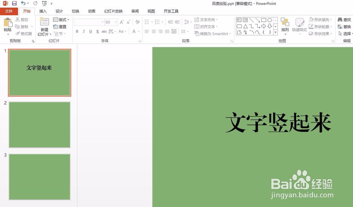Screen dimensions: 353x207
Task: Toggle bold formatting
Action: pyautogui.click(x=77, y=31)
